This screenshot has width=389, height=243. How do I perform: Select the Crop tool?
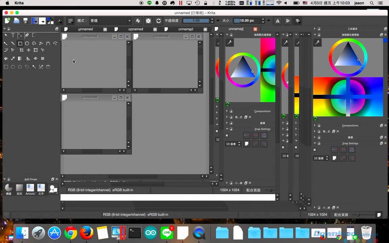click(21, 50)
